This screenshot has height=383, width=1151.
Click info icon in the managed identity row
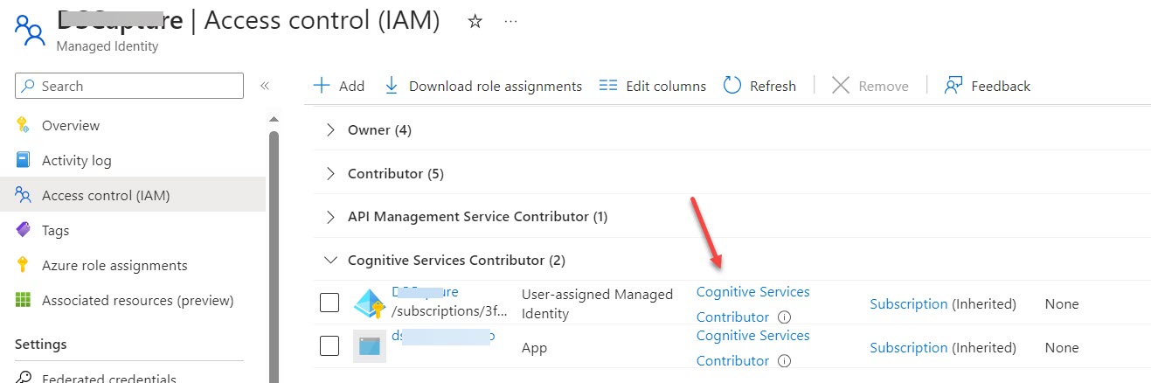click(x=784, y=317)
